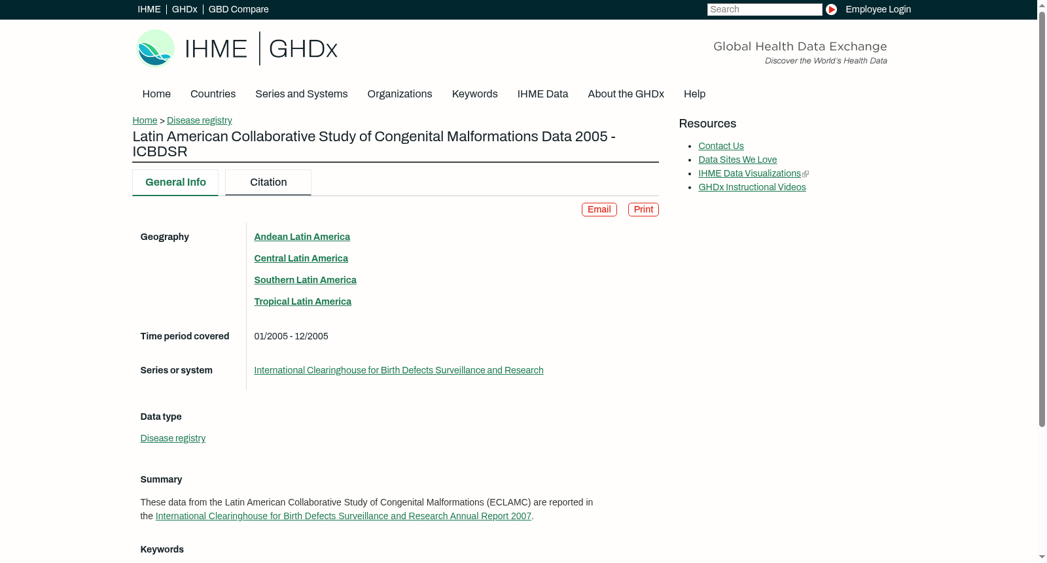Open the Help menu

[x=695, y=94]
